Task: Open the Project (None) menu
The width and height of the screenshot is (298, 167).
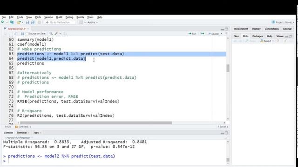Action: [x=283, y=22]
